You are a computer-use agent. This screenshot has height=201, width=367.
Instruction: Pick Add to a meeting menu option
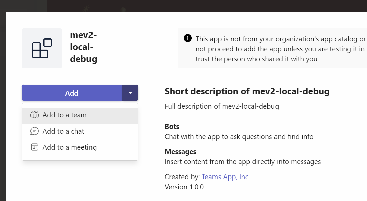click(70, 147)
